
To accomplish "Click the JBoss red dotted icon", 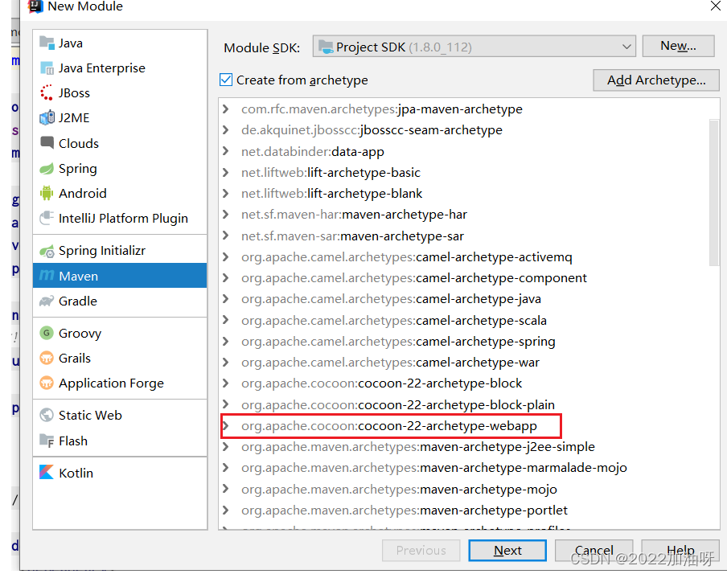I will 47,92.
